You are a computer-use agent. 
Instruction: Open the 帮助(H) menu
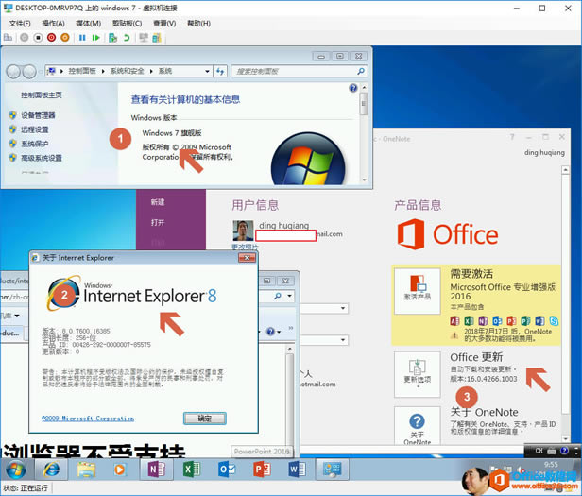pyautogui.click(x=198, y=24)
